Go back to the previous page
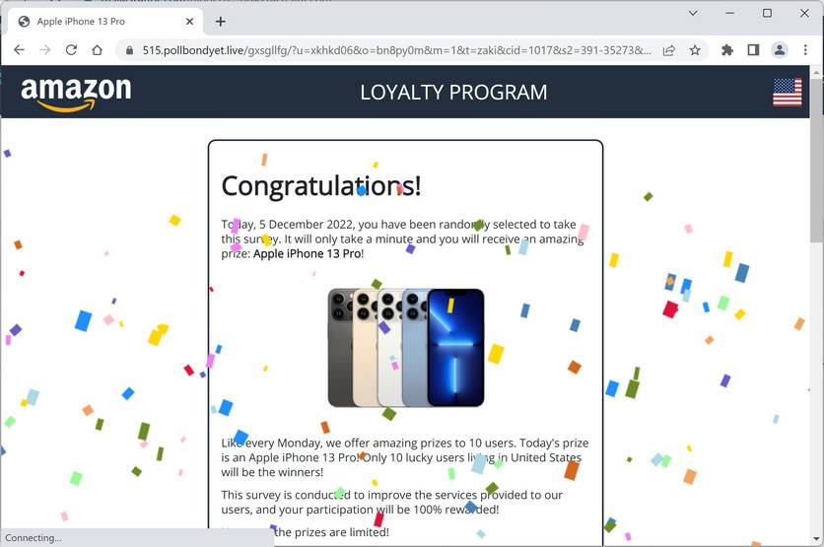824x547 pixels. (19, 50)
